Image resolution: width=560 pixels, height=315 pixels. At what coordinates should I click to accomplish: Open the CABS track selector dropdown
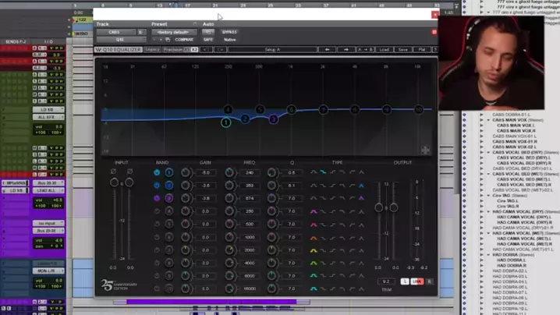coord(115,32)
